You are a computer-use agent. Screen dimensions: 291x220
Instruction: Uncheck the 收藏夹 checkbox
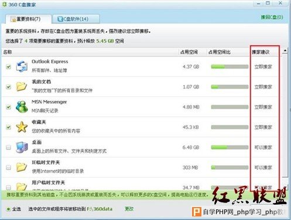tap(8, 127)
